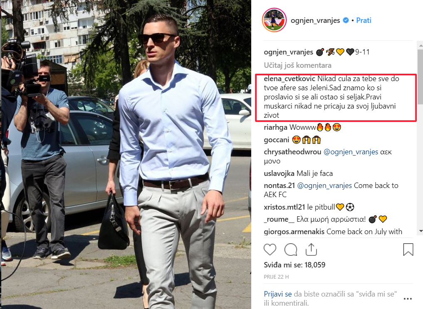This screenshot has width=423, height=309.
Task: Click the blue verified badge
Action: [x=346, y=20]
